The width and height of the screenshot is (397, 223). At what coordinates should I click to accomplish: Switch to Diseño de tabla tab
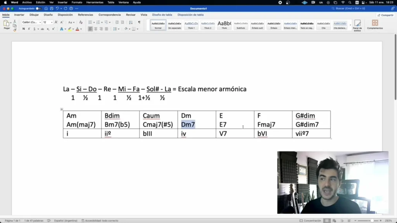162,15
